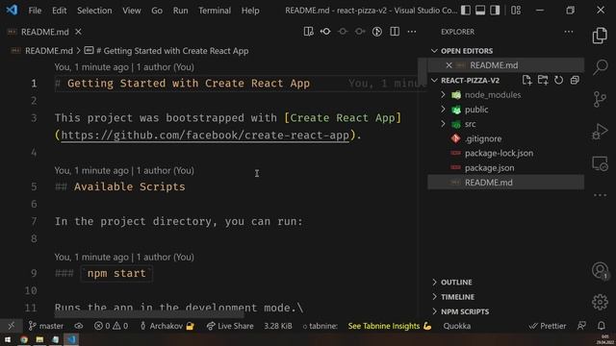Image resolution: width=616 pixels, height=346 pixels.
Task: Open the Terminal menu
Action: [215, 11]
